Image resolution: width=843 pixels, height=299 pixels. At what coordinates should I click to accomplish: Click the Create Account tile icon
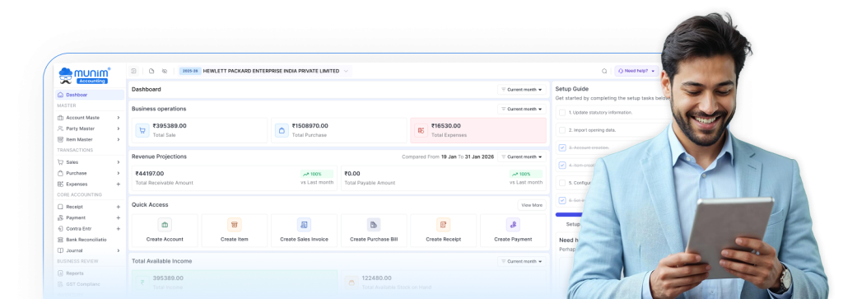click(165, 225)
